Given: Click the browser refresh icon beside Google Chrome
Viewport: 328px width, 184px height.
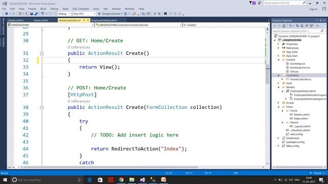Looking at the screenshot, I should [x=126, y=14].
